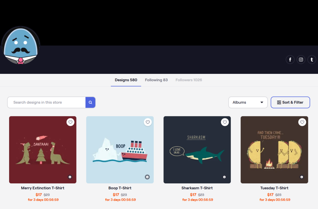Open the Tuesday taco design thumbnail
318x209 pixels.
click(x=274, y=150)
